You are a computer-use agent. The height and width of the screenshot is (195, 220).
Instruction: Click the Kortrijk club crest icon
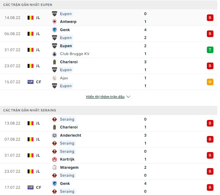[x=55, y=159]
